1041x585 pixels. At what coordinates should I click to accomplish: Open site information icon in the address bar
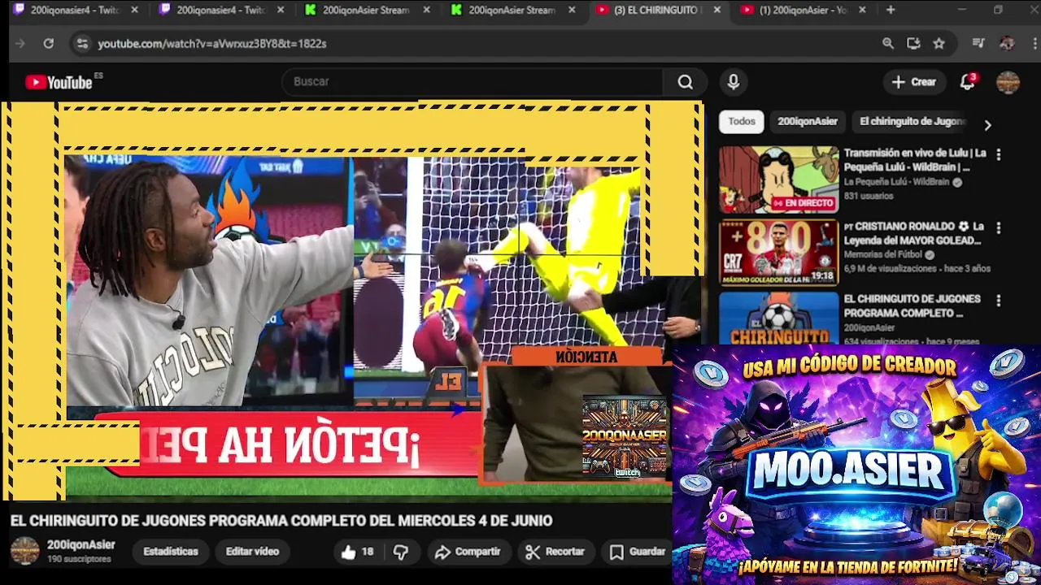coord(81,43)
